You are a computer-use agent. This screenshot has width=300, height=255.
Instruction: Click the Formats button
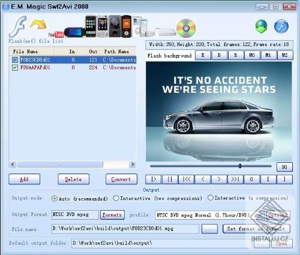coord(112,215)
